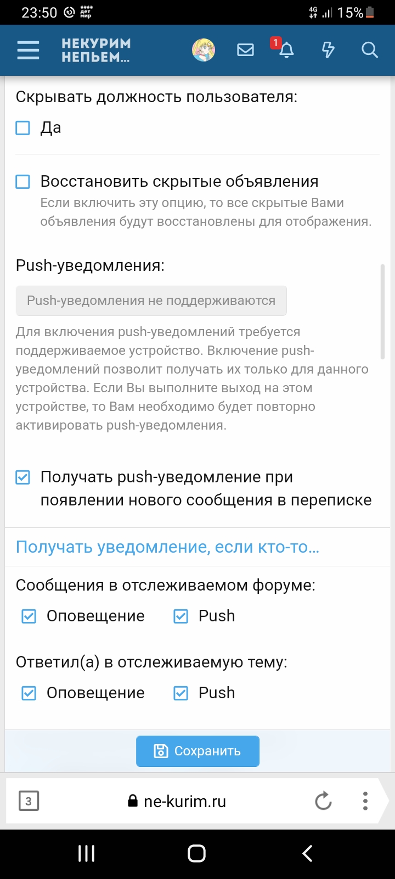Tick the 'Да' hide user title checkbox
The image size is (395, 879).
pyautogui.click(x=23, y=128)
